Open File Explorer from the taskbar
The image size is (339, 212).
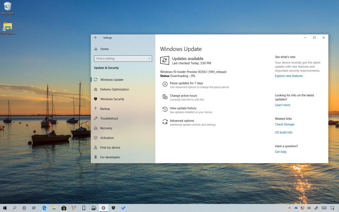point(54,208)
